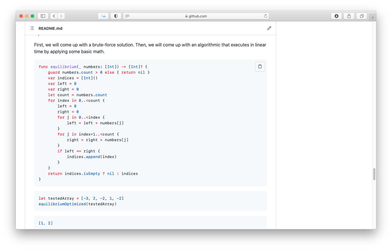This screenshot has width=392, height=250.
Task: Click the extension icon left of the shield
Action: pyautogui.click(x=103, y=16)
